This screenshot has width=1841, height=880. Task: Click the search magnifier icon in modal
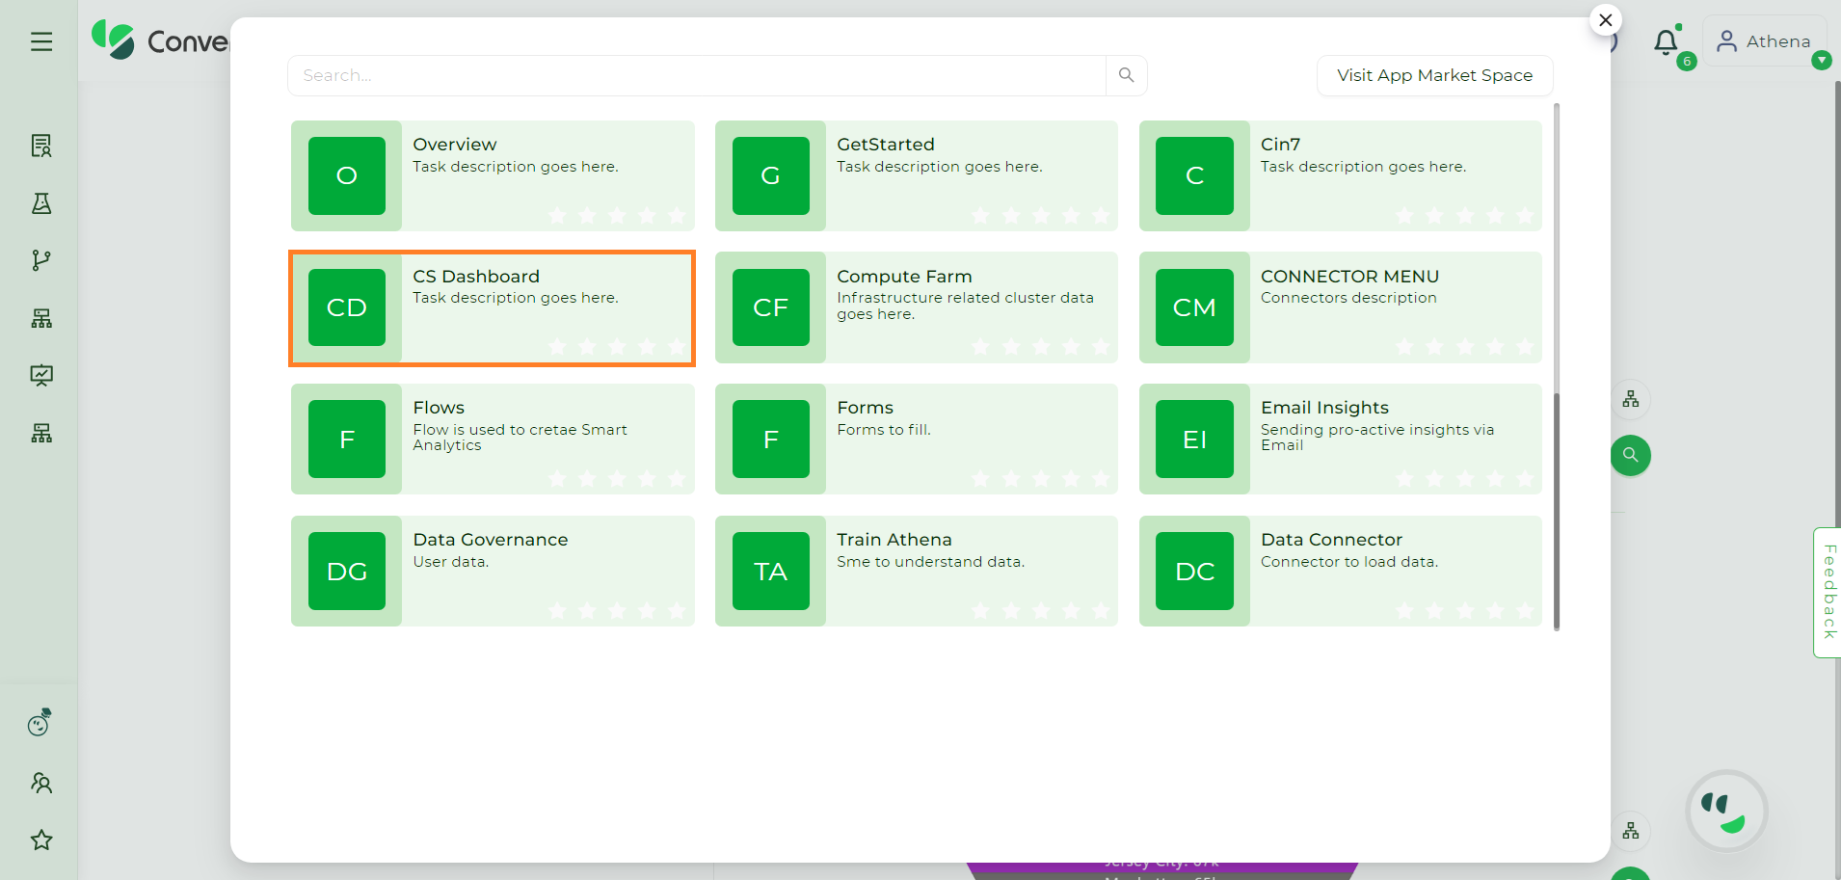coord(1126,75)
